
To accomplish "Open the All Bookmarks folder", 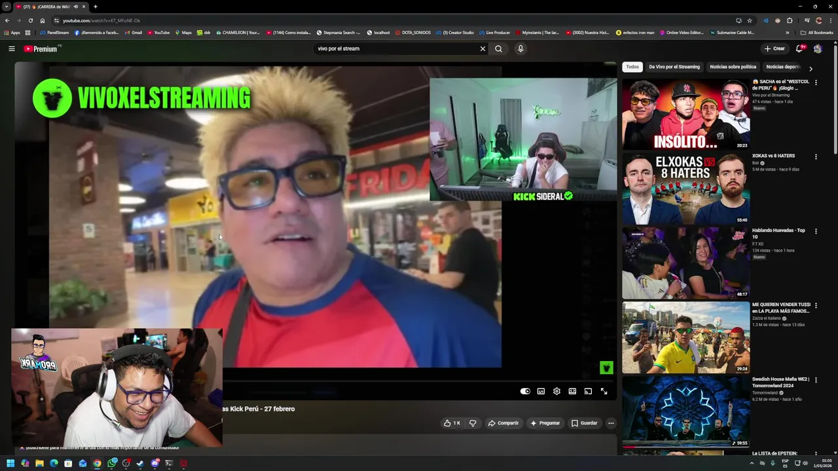I will coord(816,33).
